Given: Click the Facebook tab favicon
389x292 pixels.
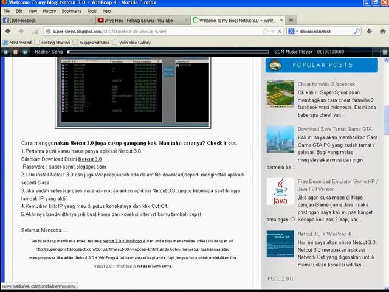Looking at the screenshot, I should click(5, 20).
